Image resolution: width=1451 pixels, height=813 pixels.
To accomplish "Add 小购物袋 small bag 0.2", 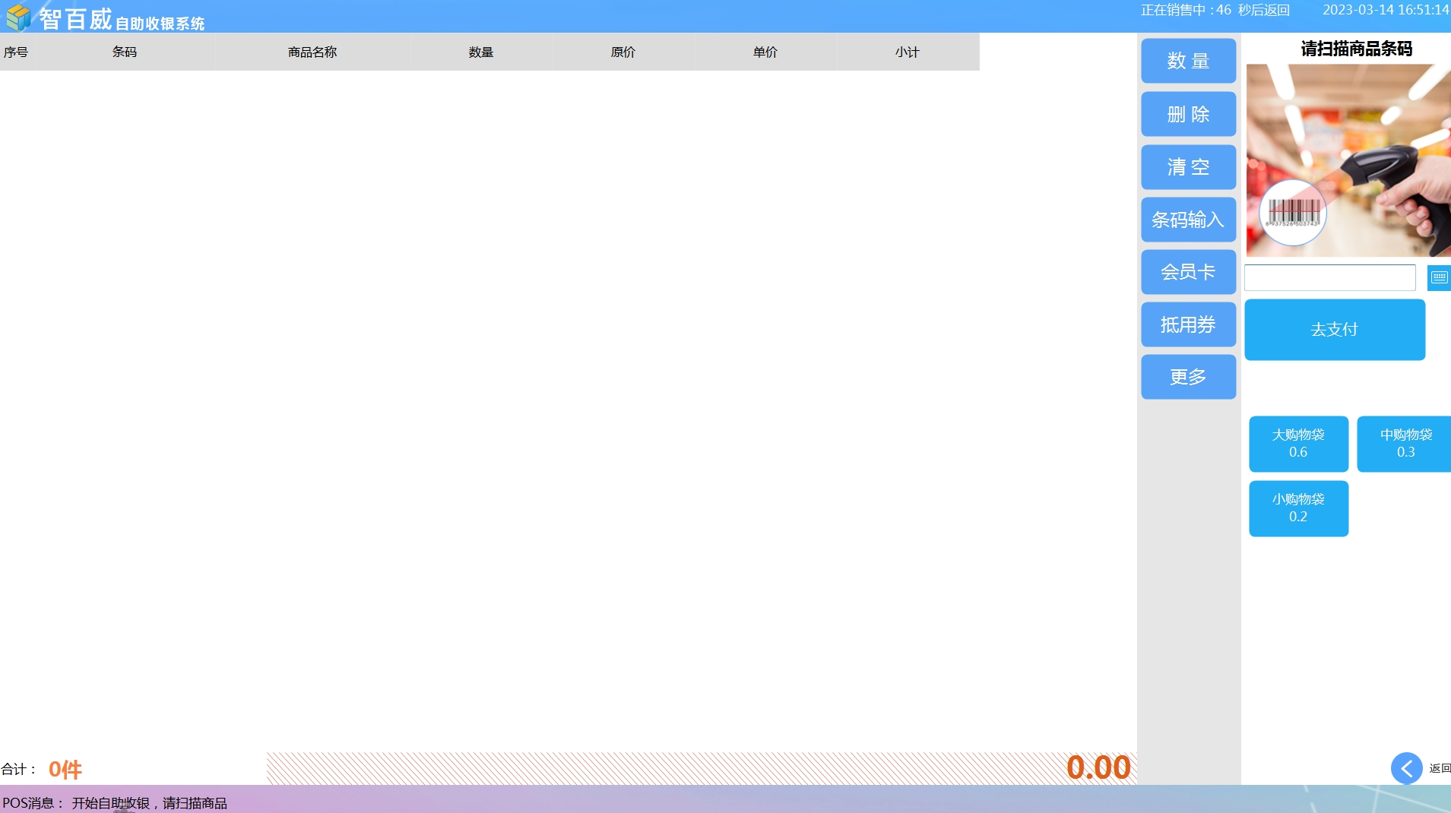I will point(1298,508).
